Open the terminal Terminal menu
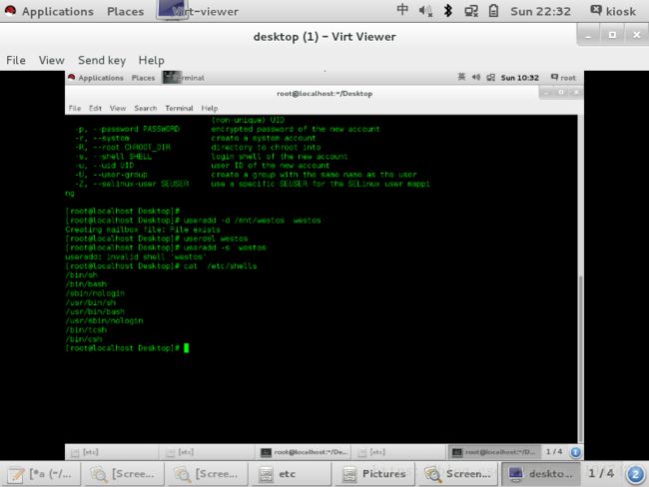The width and height of the screenshot is (649, 487). [x=179, y=109]
